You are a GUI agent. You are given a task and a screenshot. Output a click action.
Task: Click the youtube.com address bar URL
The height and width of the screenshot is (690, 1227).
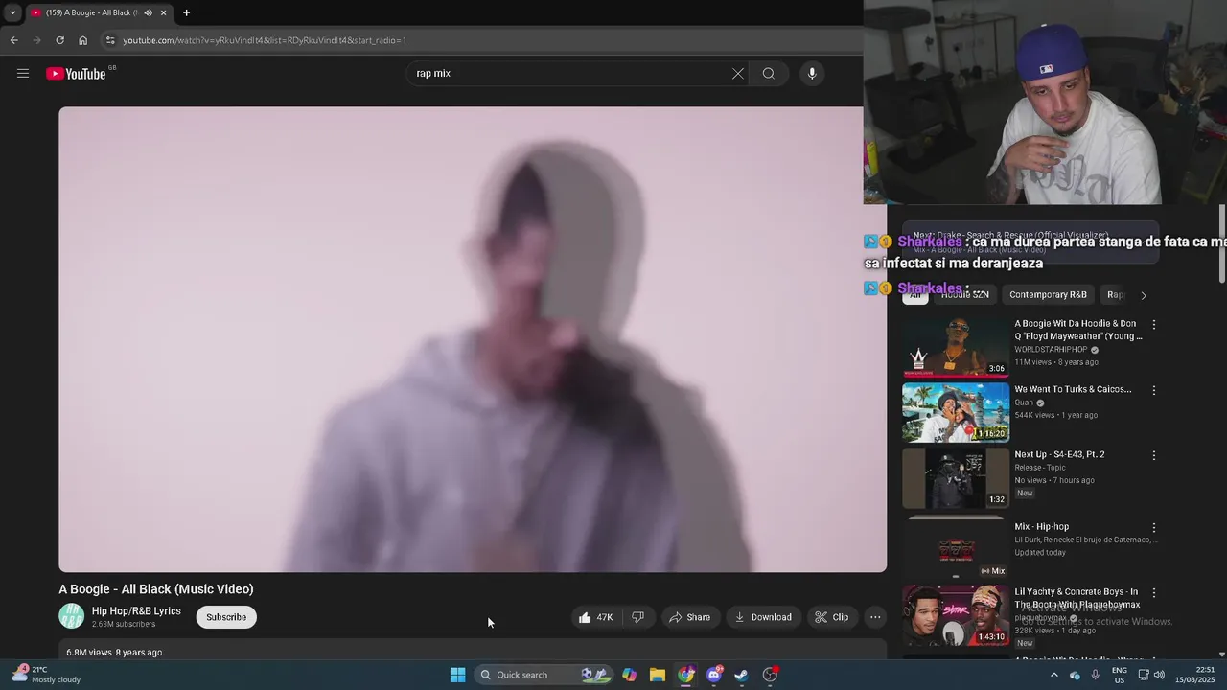265,40
